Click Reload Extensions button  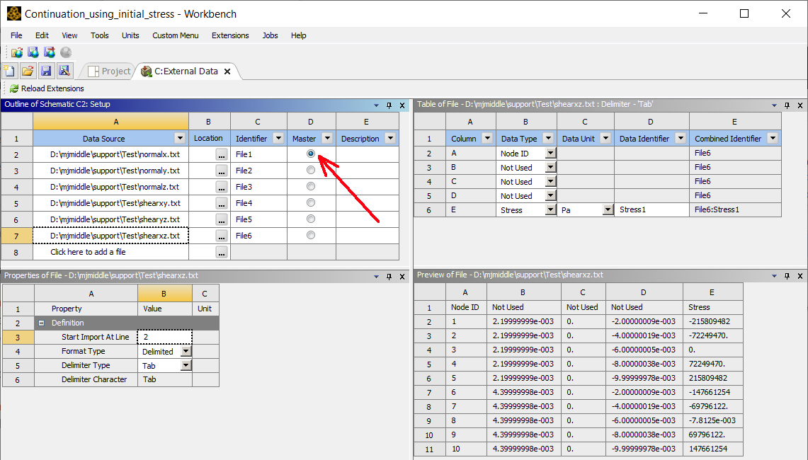47,88
